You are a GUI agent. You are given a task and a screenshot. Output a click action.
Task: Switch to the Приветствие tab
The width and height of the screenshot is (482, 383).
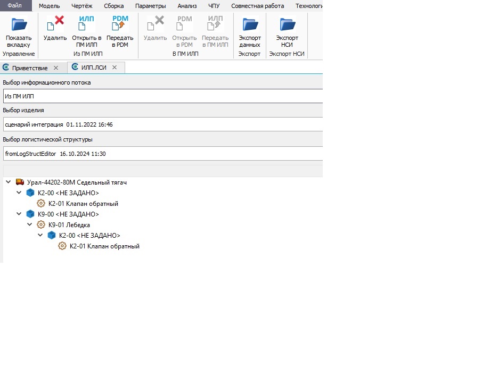[x=30, y=68]
